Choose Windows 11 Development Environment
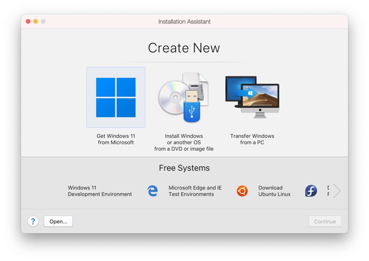 [100, 191]
